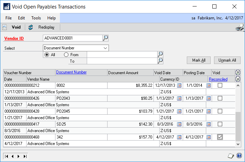The height and width of the screenshot is (162, 245).
Task: Uncheck Void checkbox for document 342
Action: pyautogui.click(x=220, y=137)
